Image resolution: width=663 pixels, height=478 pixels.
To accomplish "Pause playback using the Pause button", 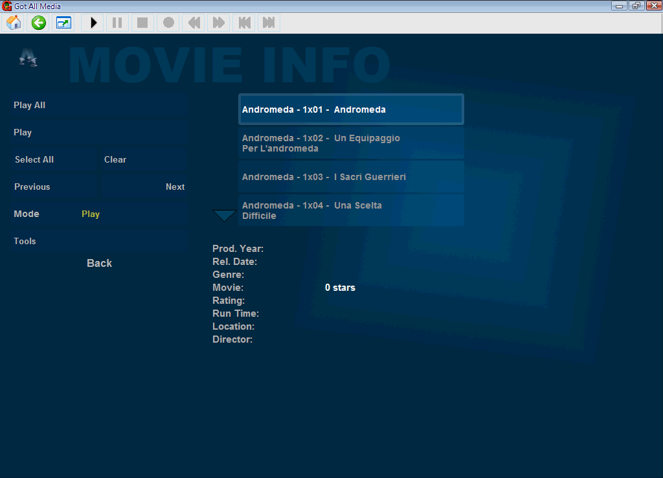I will point(118,23).
